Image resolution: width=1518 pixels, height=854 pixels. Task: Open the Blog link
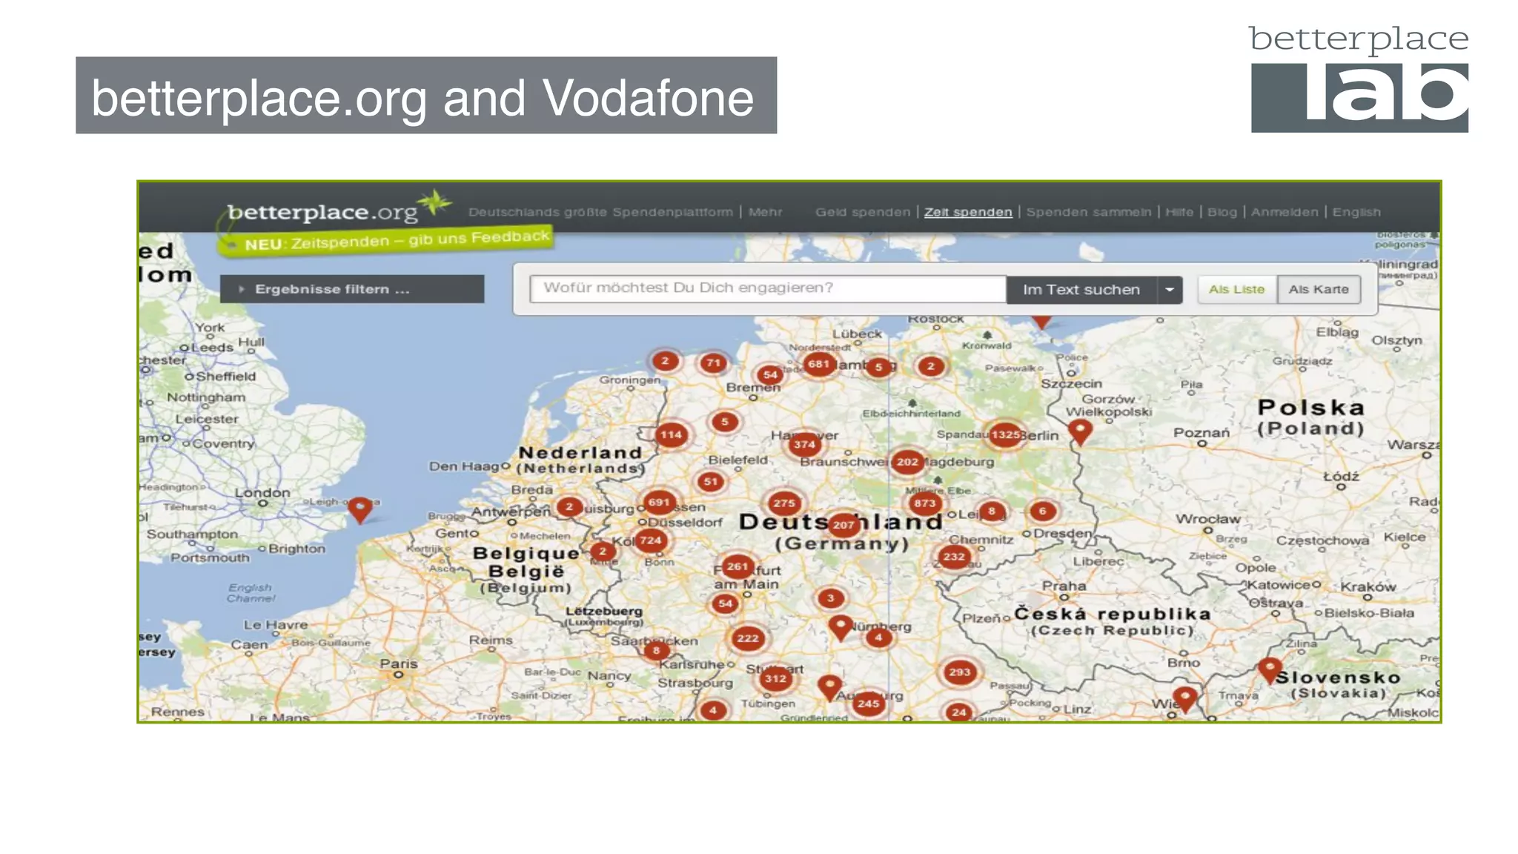click(x=1222, y=212)
